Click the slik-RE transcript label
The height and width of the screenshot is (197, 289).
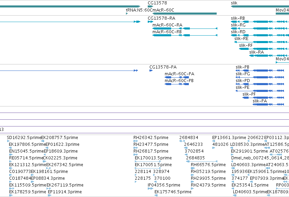241,39
